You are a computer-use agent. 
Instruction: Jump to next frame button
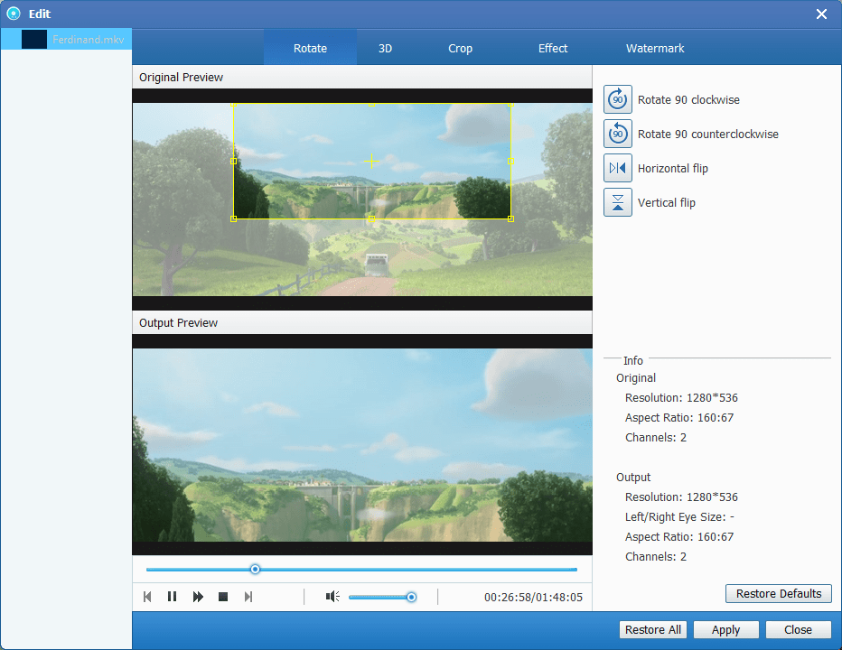point(248,597)
